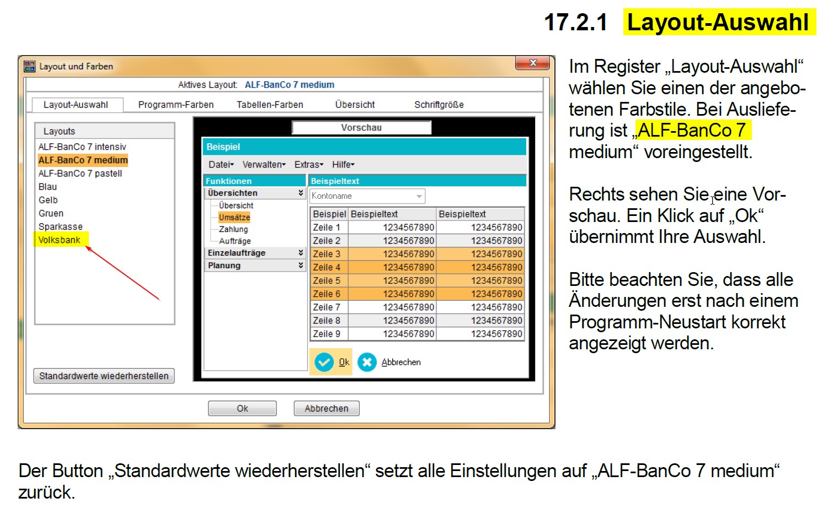Open the Extras menu in the preview
828x514 pixels.
tap(307, 164)
